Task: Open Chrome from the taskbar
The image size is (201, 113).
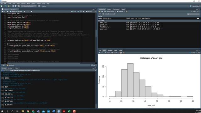Action: tap(28, 111)
